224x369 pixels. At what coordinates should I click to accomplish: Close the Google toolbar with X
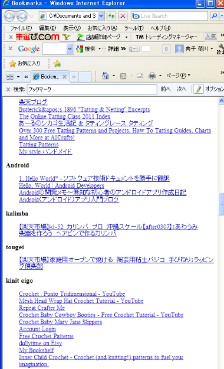point(11,48)
